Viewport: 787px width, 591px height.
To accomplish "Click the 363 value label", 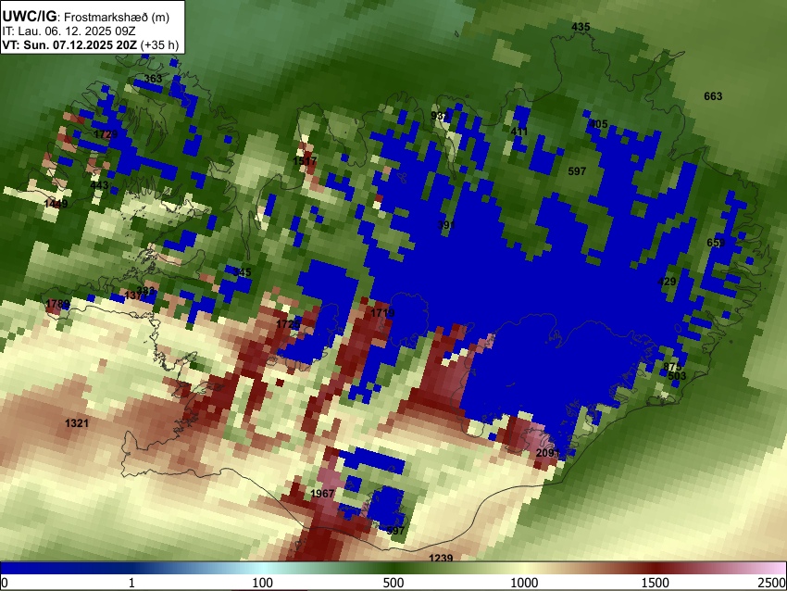I will coord(153,79).
